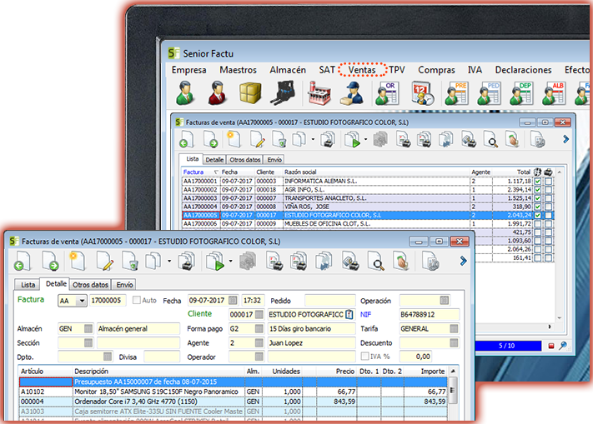Toggle printed checkbox on AA17000001 row

point(548,182)
